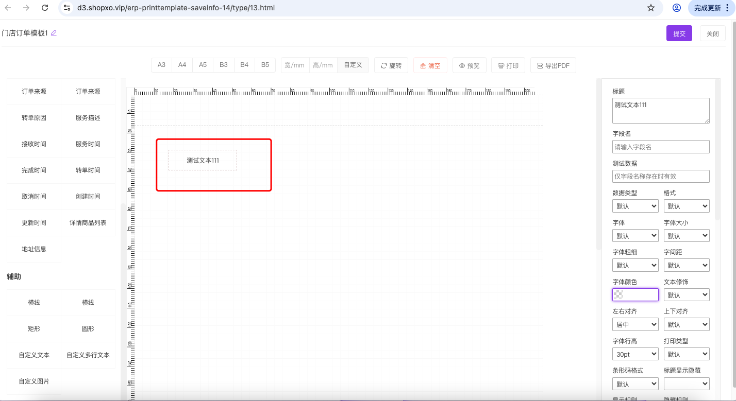The image size is (736, 401).
Task: Open the 字体粗细 dropdown
Action: (635, 265)
